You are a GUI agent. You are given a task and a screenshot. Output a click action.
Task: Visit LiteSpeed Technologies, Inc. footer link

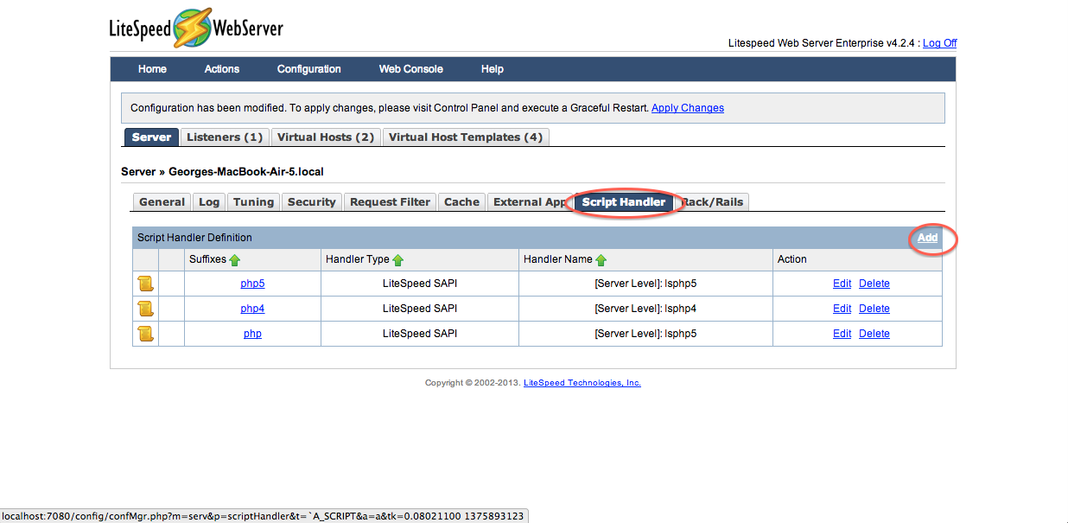click(x=582, y=383)
